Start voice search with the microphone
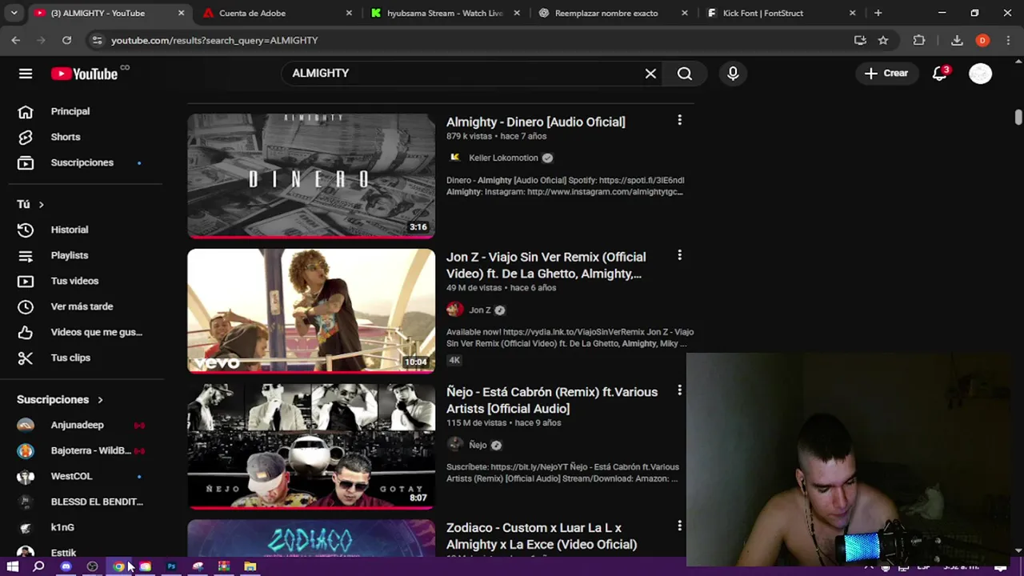Viewport: 1024px width, 576px height. coord(733,74)
